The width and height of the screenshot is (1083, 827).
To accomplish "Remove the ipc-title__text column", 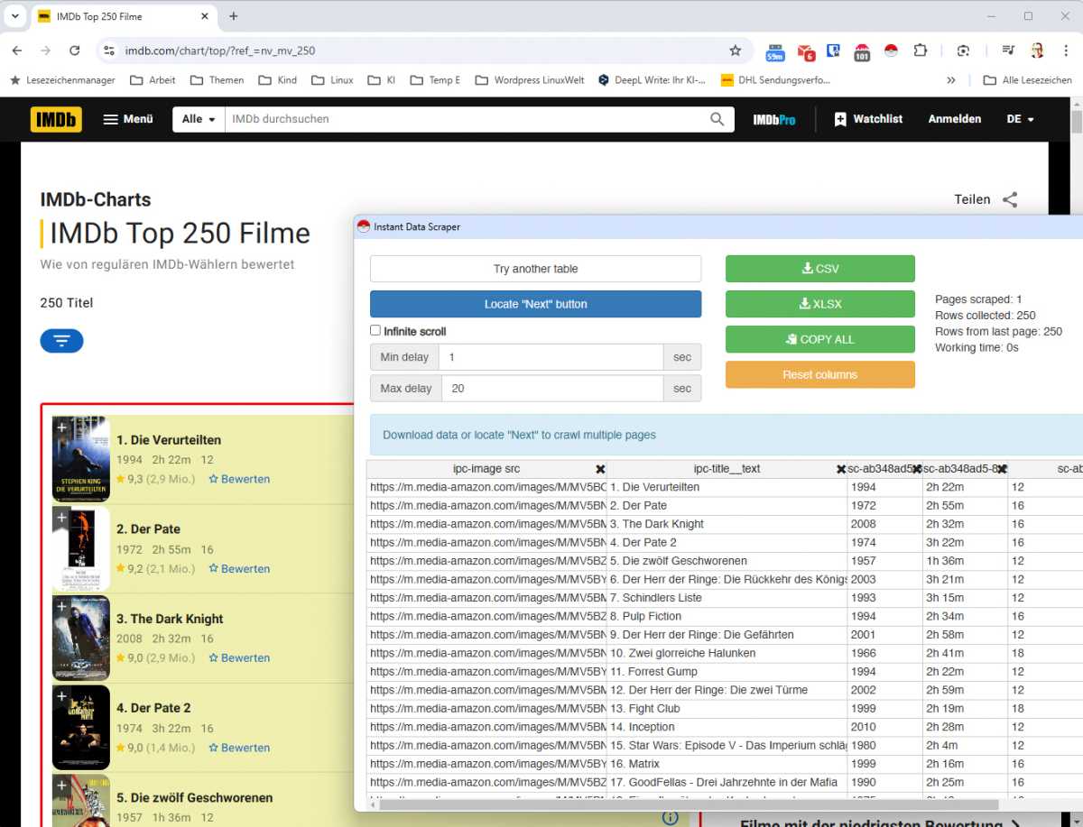I will click(841, 469).
